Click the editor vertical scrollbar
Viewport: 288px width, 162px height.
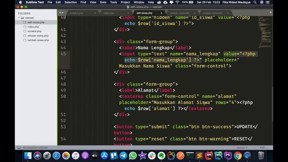(272, 104)
